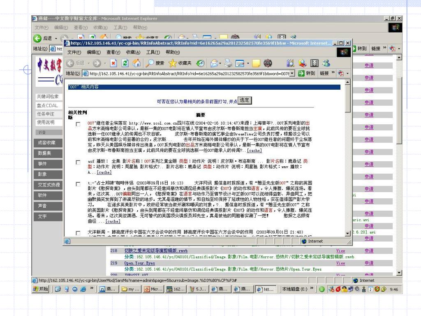Click the media/history round icon beside 收藏夹
421x316 pixels.
click(200, 63)
